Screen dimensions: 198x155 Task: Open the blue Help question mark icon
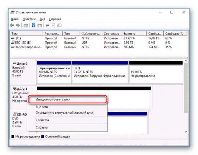[x=33, y=25]
